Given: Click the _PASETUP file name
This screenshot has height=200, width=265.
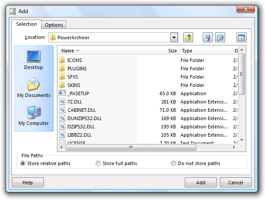Looking at the screenshot, I should 78,93.
